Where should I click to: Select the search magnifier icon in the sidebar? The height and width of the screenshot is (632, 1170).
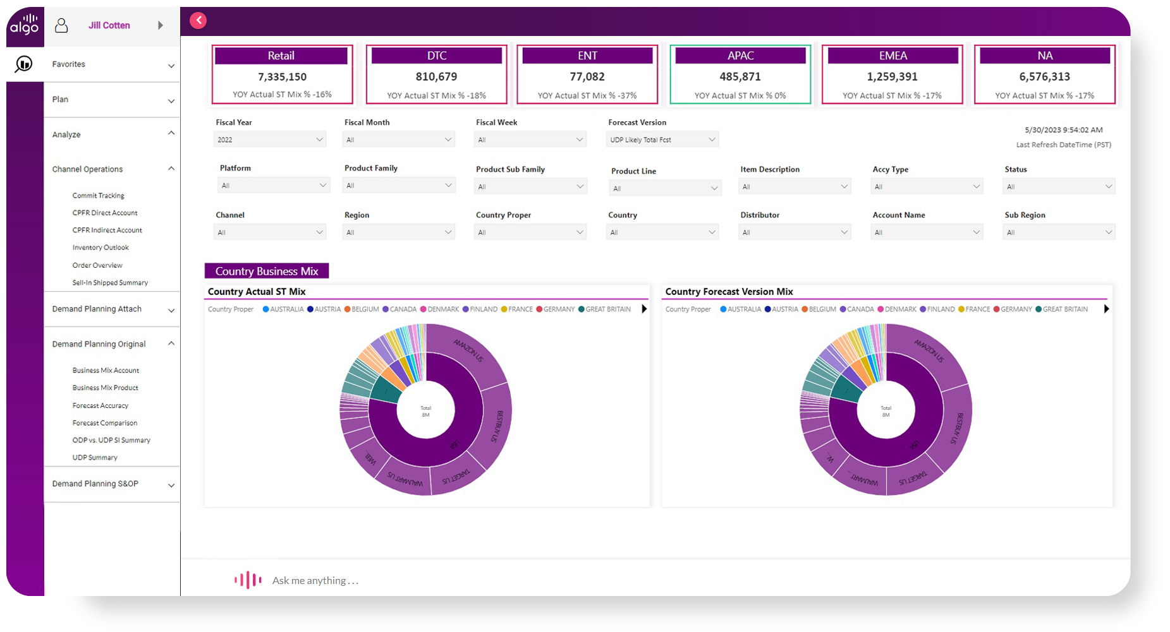tap(24, 64)
